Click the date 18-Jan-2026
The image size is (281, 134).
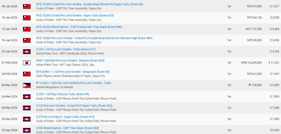point(10,40)
